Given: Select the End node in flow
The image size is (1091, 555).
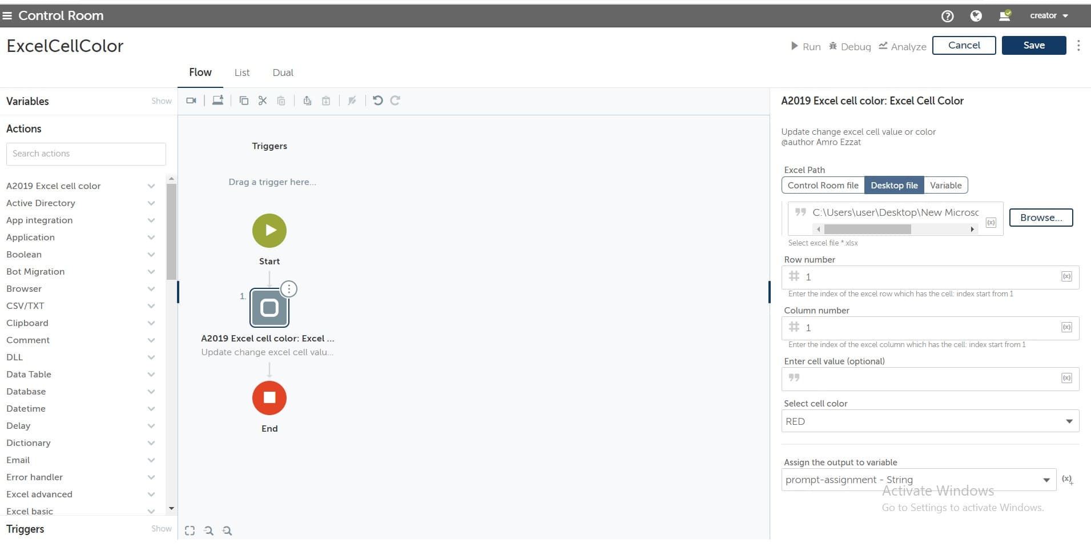Looking at the screenshot, I should 269,398.
